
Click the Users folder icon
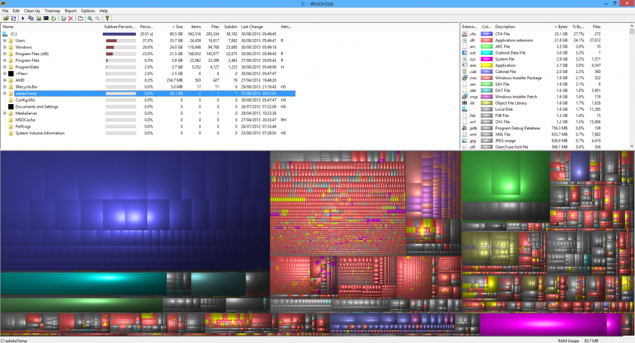[x=11, y=40]
